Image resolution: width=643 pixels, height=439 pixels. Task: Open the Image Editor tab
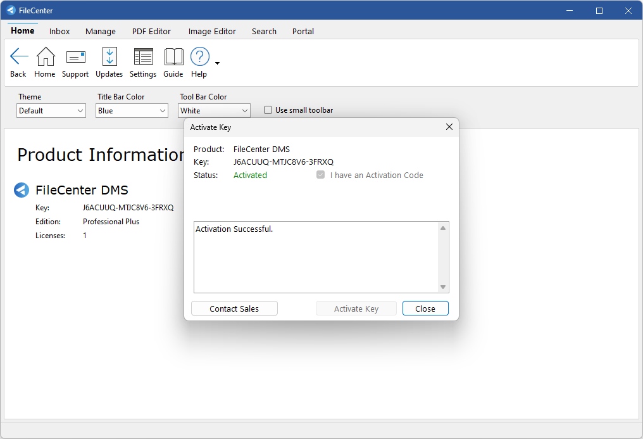click(x=212, y=31)
